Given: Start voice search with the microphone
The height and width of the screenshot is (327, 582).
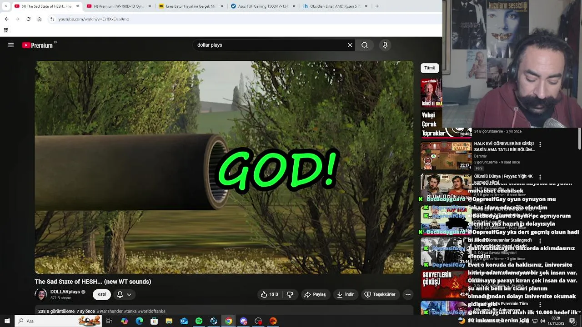Looking at the screenshot, I should tap(385, 45).
